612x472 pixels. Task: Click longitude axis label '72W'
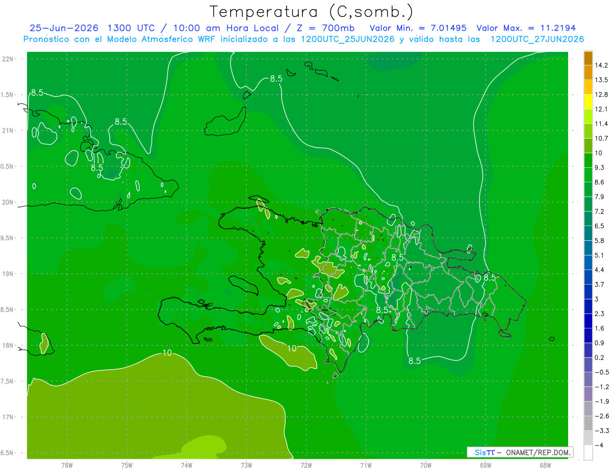point(306,465)
